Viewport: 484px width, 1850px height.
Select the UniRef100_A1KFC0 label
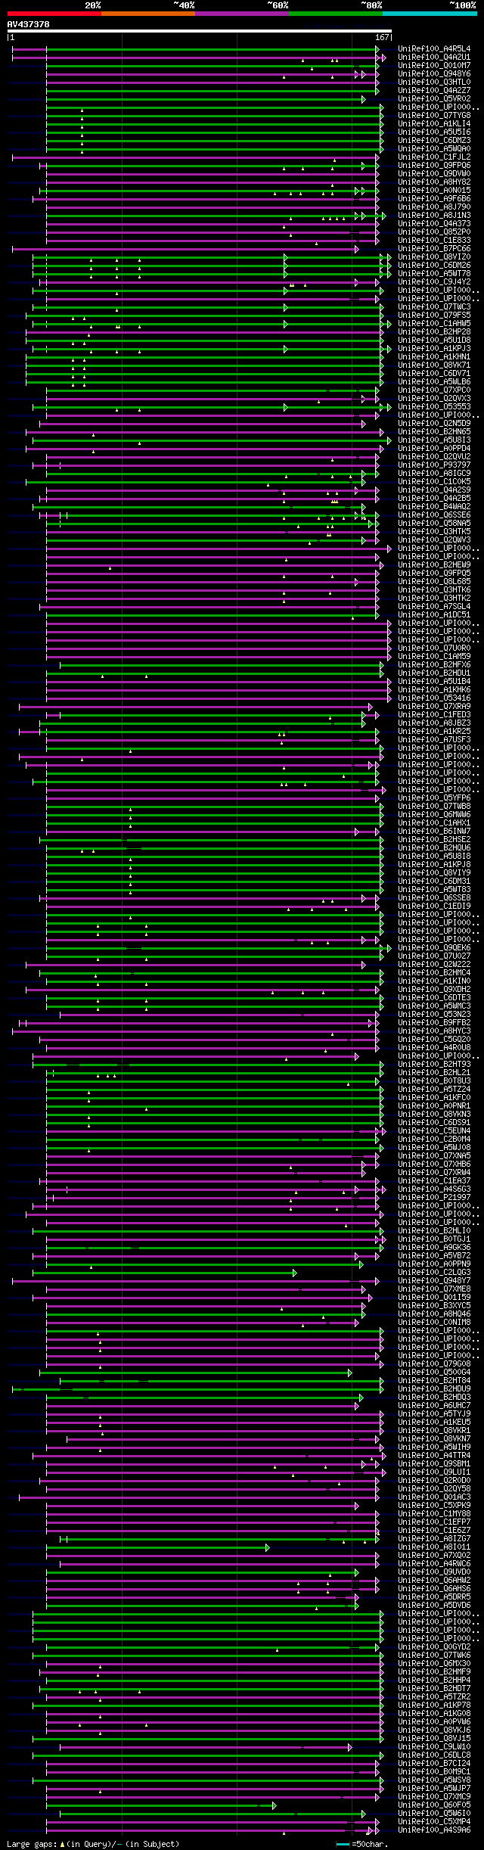(434, 1098)
